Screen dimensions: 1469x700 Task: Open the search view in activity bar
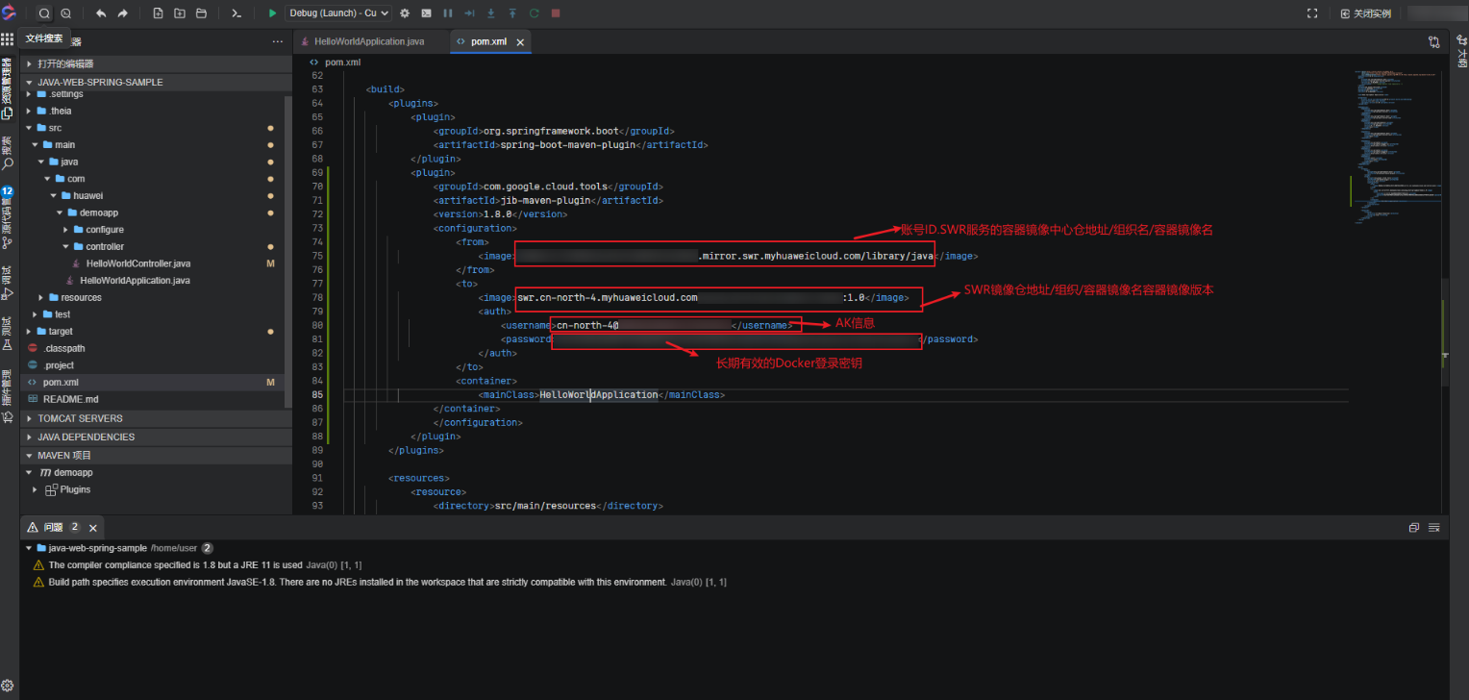[x=8, y=154]
